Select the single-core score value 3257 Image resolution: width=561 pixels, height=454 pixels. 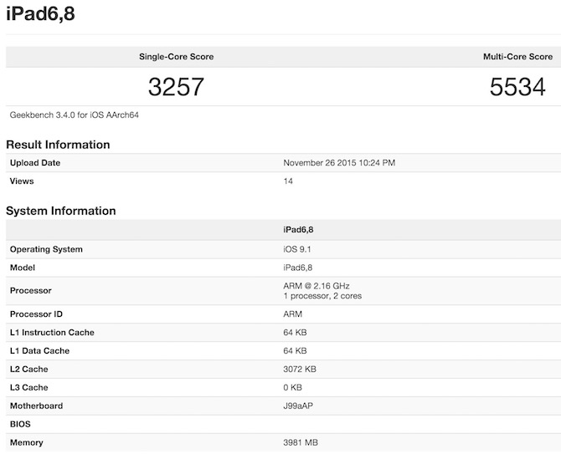coord(176,86)
